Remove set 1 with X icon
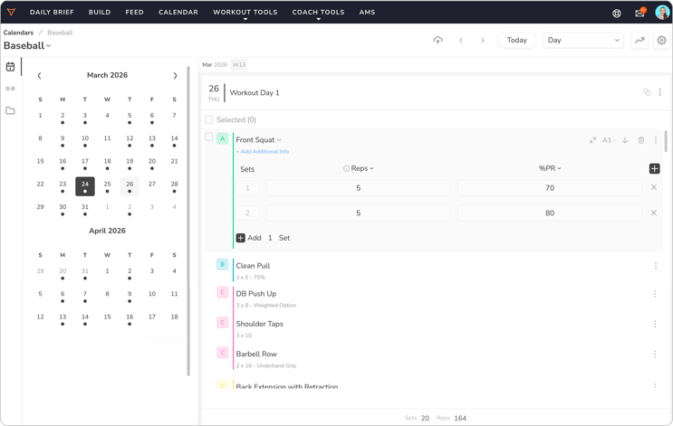Screen dimensions: 673x426 pyautogui.click(x=654, y=187)
